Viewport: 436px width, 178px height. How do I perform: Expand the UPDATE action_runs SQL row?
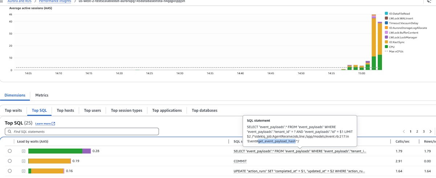23,171
